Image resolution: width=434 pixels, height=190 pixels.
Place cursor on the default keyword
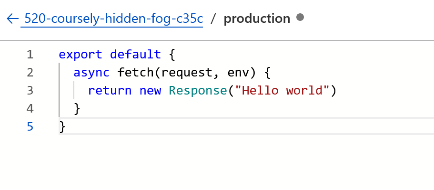click(x=135, y=55)
